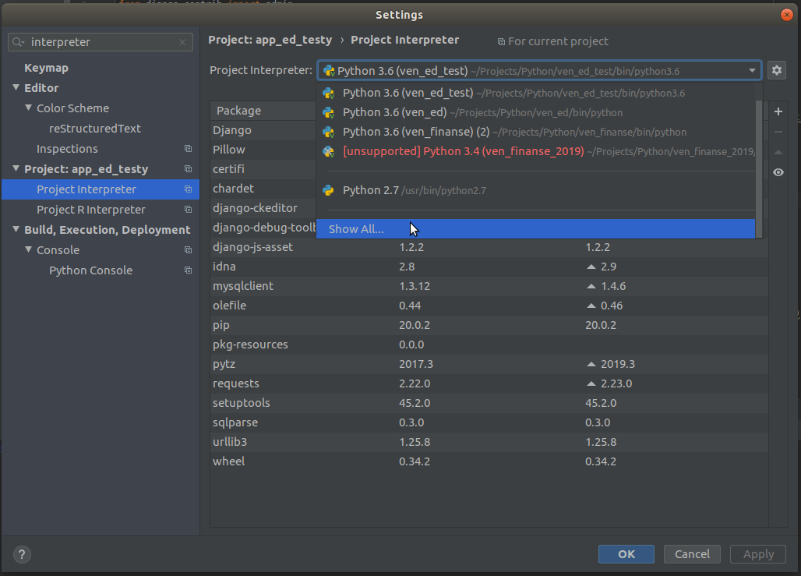
Task: Open Keymap settings
Action: click(47, 68)
